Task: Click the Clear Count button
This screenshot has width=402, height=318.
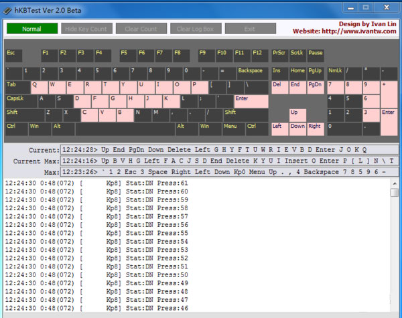Action: coord(141,29)
